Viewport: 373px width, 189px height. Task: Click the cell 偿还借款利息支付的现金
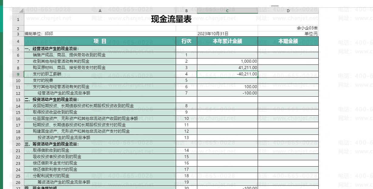pyautogui.click(x=100, y=169)
